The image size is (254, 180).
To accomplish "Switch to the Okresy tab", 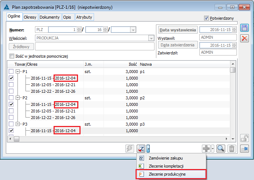I will [x=30, y=17].
